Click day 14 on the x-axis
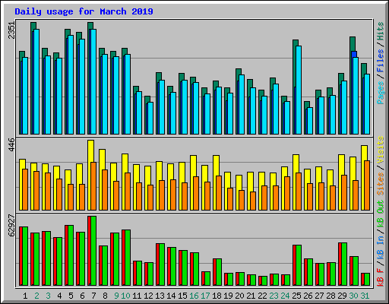This screenshot has height=304, width=389. click(171, 296)
